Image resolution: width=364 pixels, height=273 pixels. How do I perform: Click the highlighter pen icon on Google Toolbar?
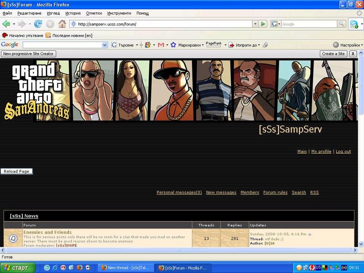click(x=265, y=45)
